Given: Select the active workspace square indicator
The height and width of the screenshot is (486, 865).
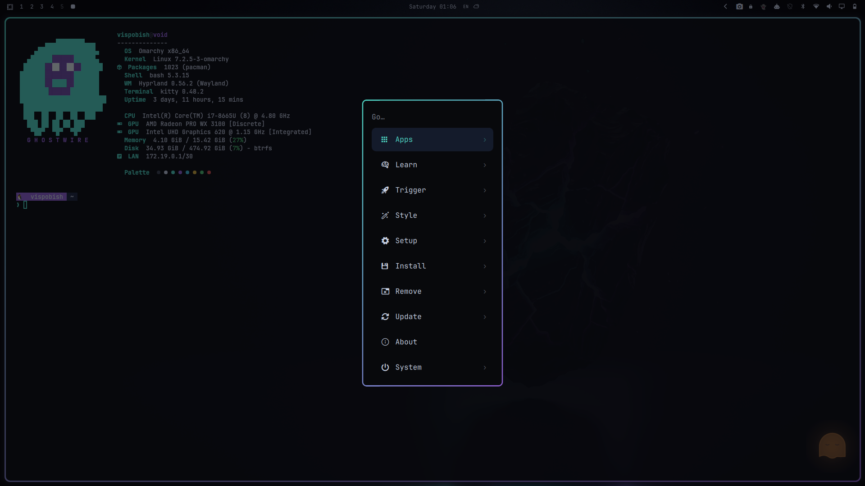Looking at the screenshot, I should tap(73, 7).
